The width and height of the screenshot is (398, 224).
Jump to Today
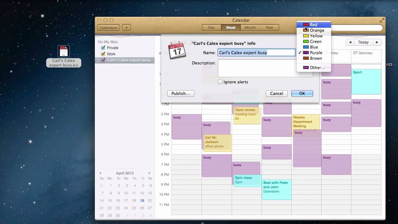click(363, 42)
